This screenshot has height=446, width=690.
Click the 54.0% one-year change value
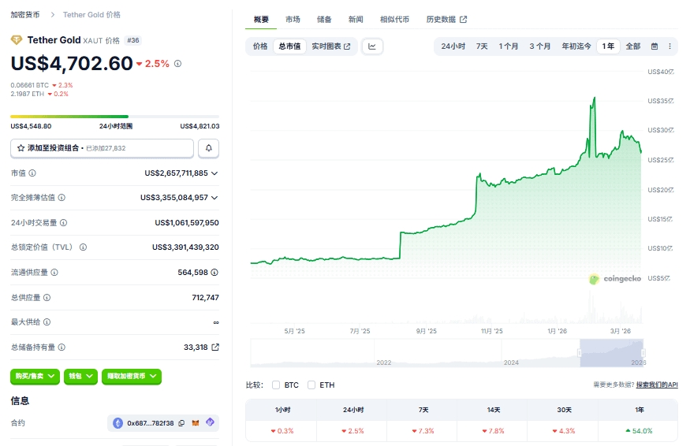(x=640, y=431)
